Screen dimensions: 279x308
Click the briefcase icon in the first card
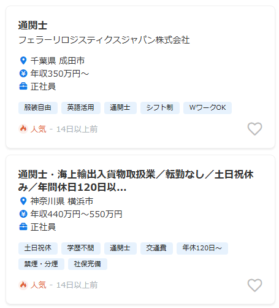point(23,87)
